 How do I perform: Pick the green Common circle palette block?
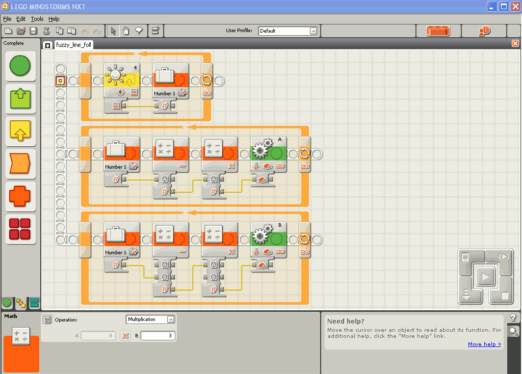point(20,66)
